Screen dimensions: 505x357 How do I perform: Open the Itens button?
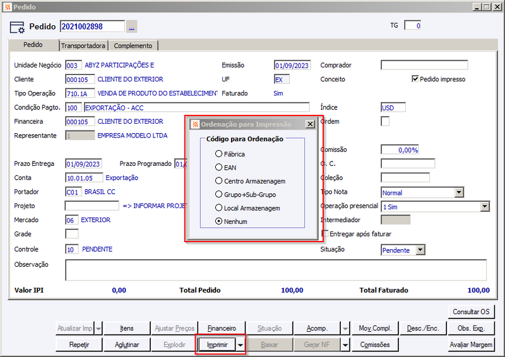click(127, 329)
